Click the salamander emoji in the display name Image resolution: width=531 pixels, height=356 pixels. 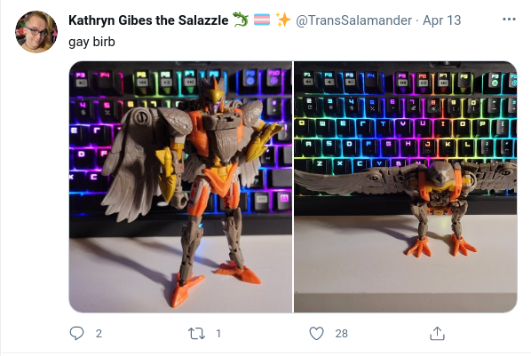241,20
